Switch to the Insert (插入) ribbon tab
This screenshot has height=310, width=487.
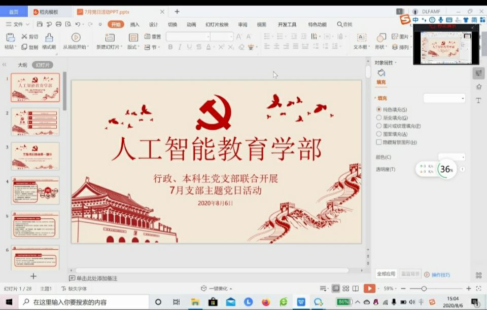(x=134, y=24)
